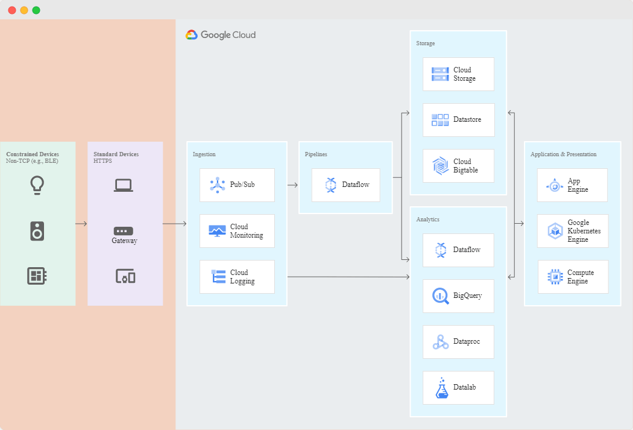Viewport: 633px width, 430px height.
Task: Click the Cloud Logging icon
Action: pyautogui.click(x=218, y=277)
